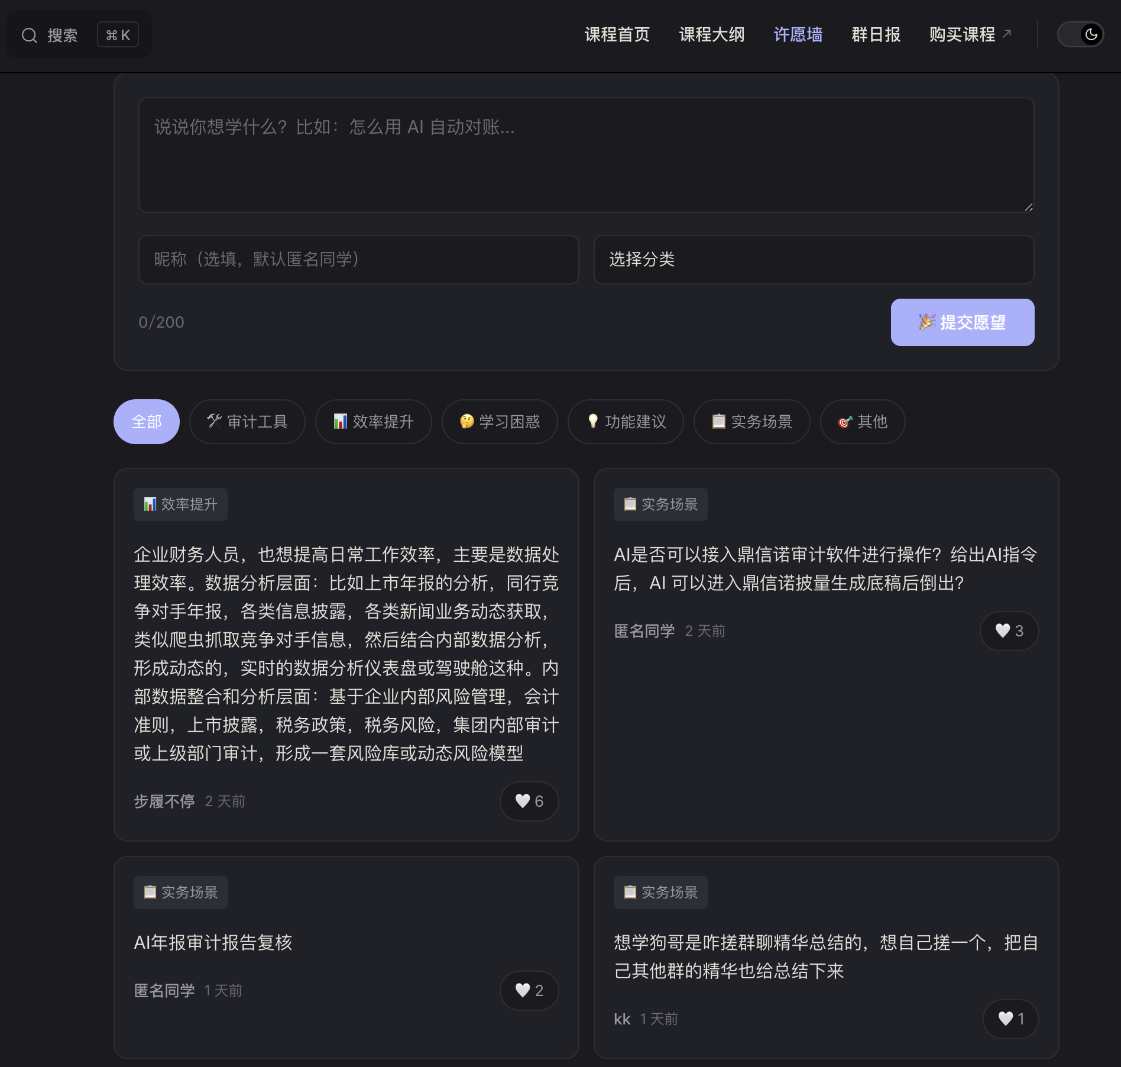The width and height of the screenshot is (1121, 1067).
Task: Go to the 许愿墙 nav tab
Action: click(x=798, y=35)
